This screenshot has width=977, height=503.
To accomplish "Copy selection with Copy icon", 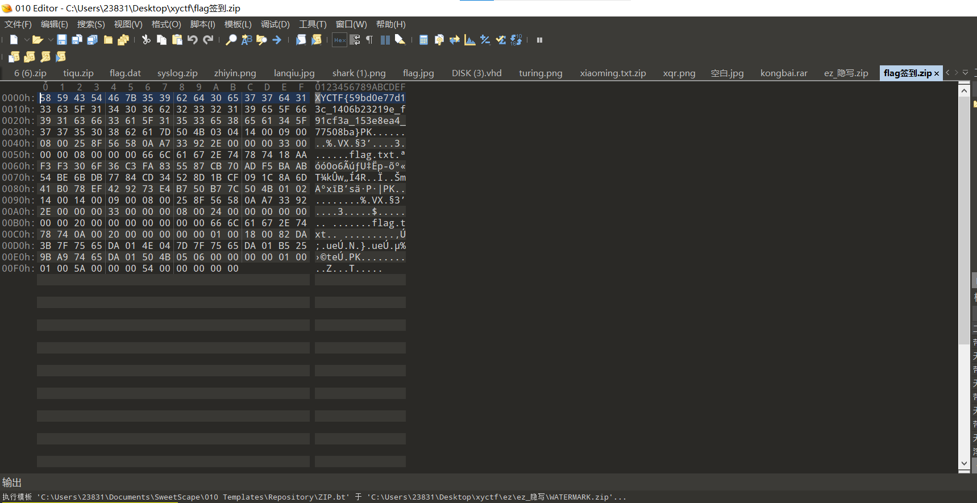I will pyautogui.click(x=162, y=40).
